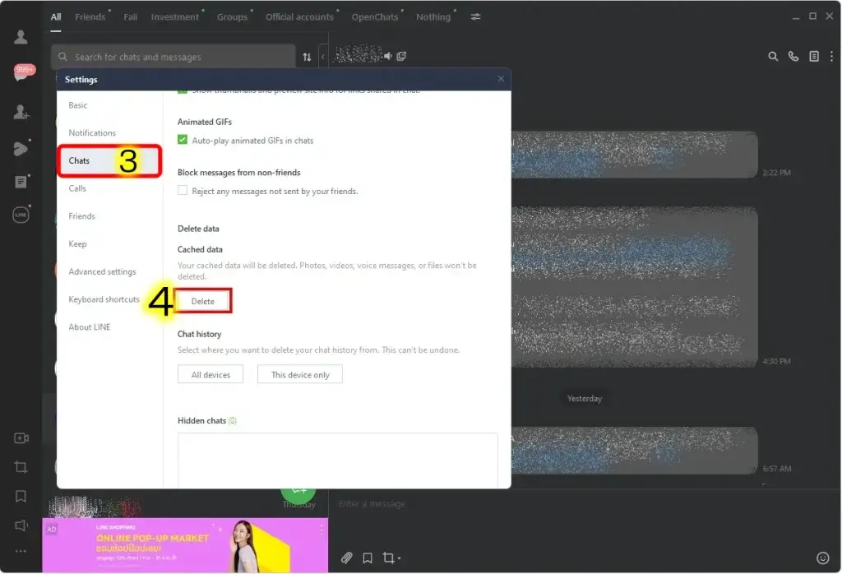Open the profile icon in left sidebar

click(21, 37)
